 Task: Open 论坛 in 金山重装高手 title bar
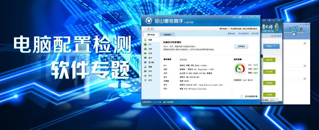click(234, 17)
